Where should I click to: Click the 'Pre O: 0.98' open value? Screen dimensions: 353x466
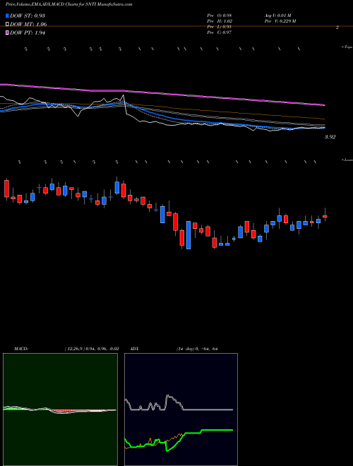point(220,16)
